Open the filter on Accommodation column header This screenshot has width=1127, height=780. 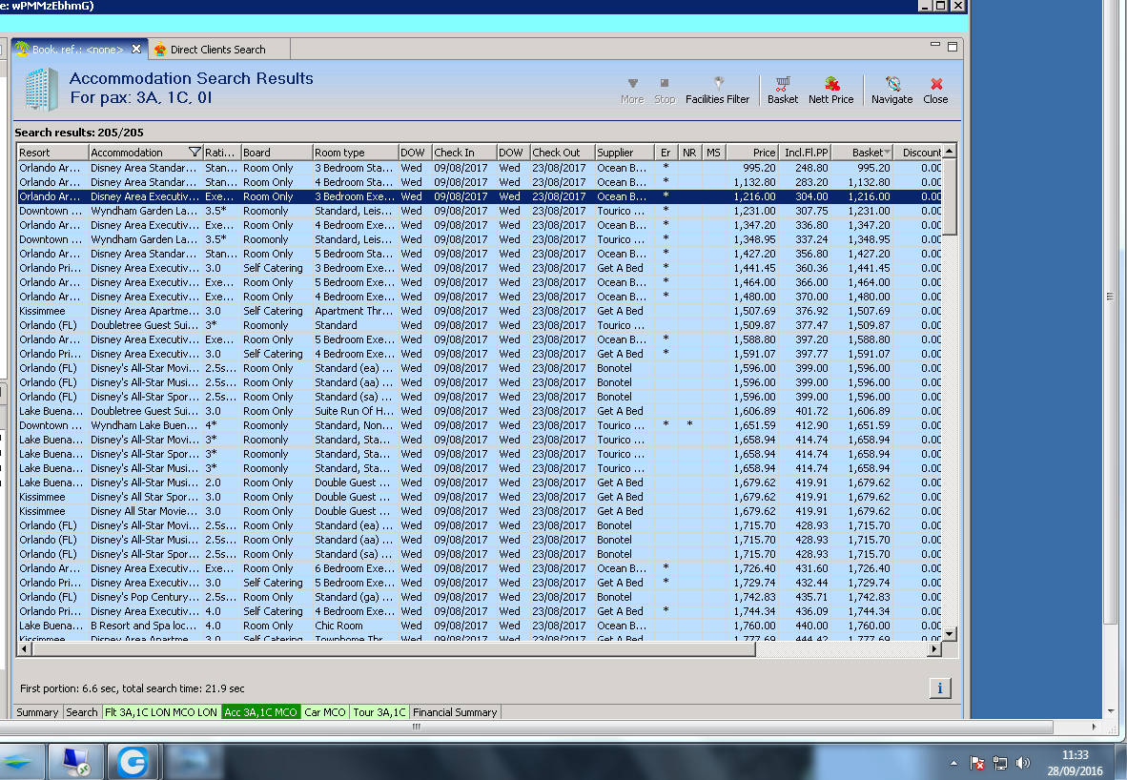click(x=195, y=153)
